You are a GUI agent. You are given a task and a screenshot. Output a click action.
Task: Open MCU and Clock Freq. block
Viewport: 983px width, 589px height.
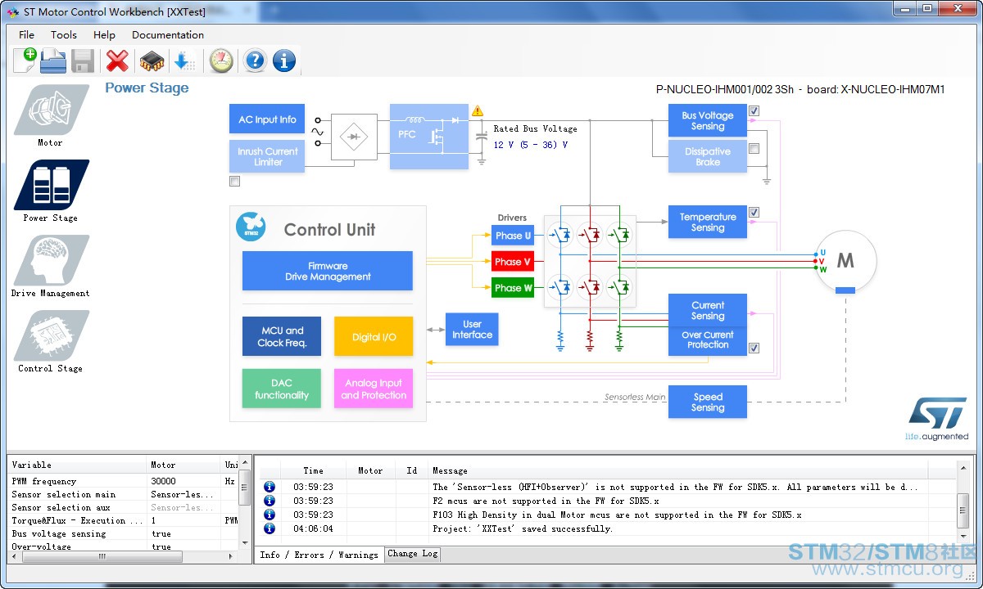pyautogui.click(x=282, y=336)
